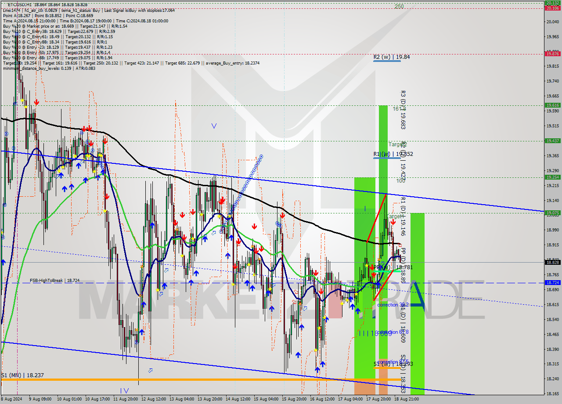The image size is (562, 404).
Task: Select the 20.040 price scale value
Action: click(552, 21)
